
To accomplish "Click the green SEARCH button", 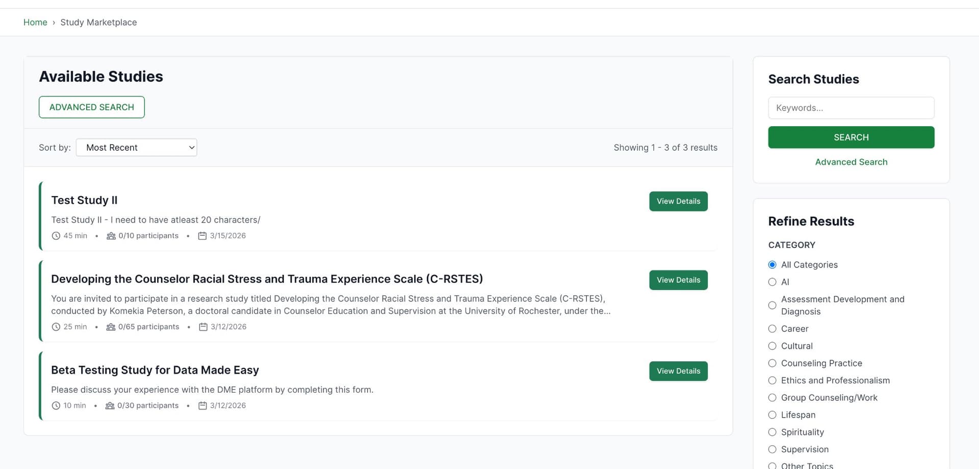I will [x=851, y=137].
